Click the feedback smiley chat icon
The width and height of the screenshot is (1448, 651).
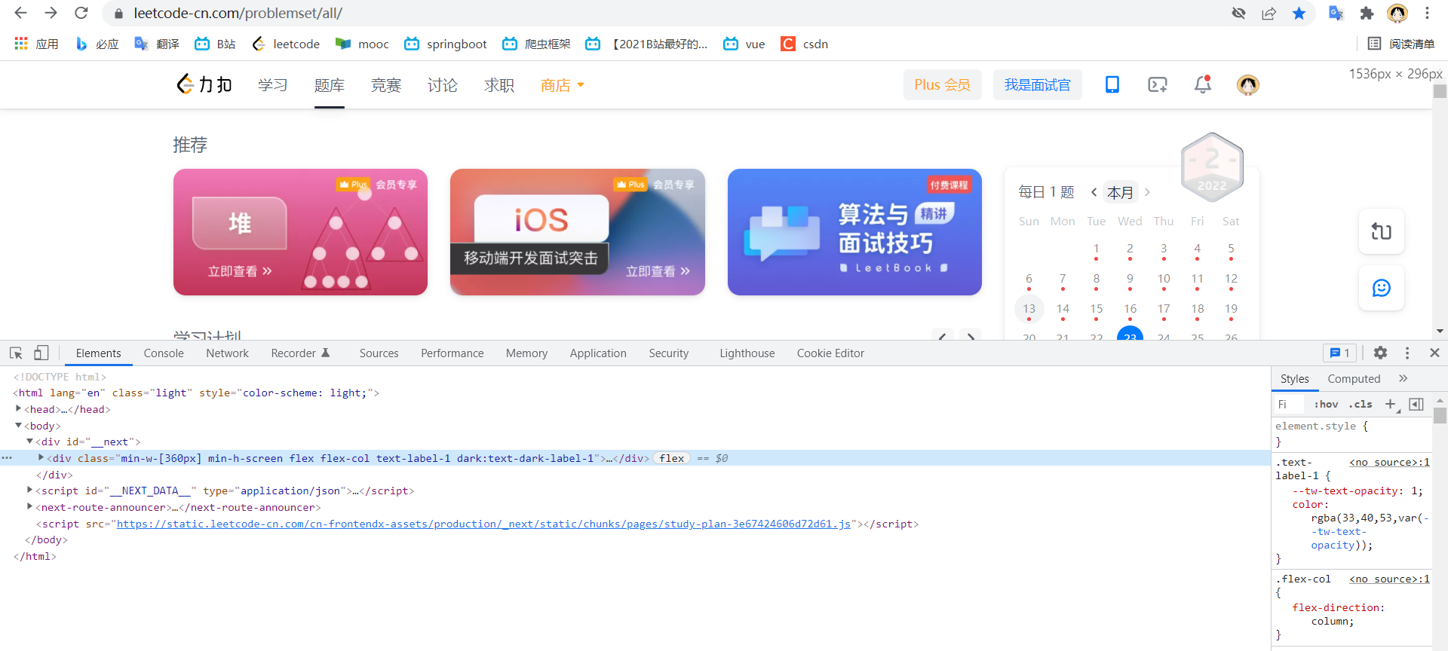pos(1381,288)
